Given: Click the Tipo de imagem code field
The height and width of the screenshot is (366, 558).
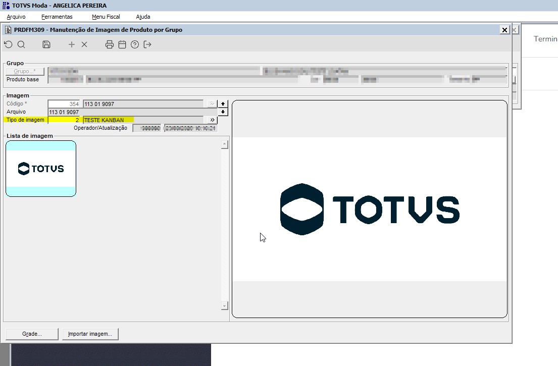Looking at the screenshot, I should (64, 120).
